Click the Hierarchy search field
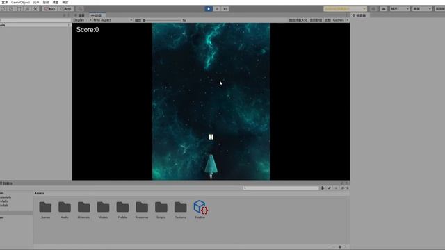The width and height of the screenshot is (445, 250). tap(35, 20)
